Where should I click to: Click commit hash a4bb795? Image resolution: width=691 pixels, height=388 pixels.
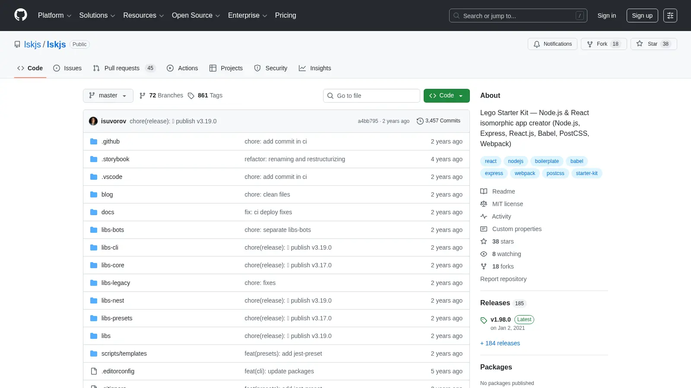368,121
